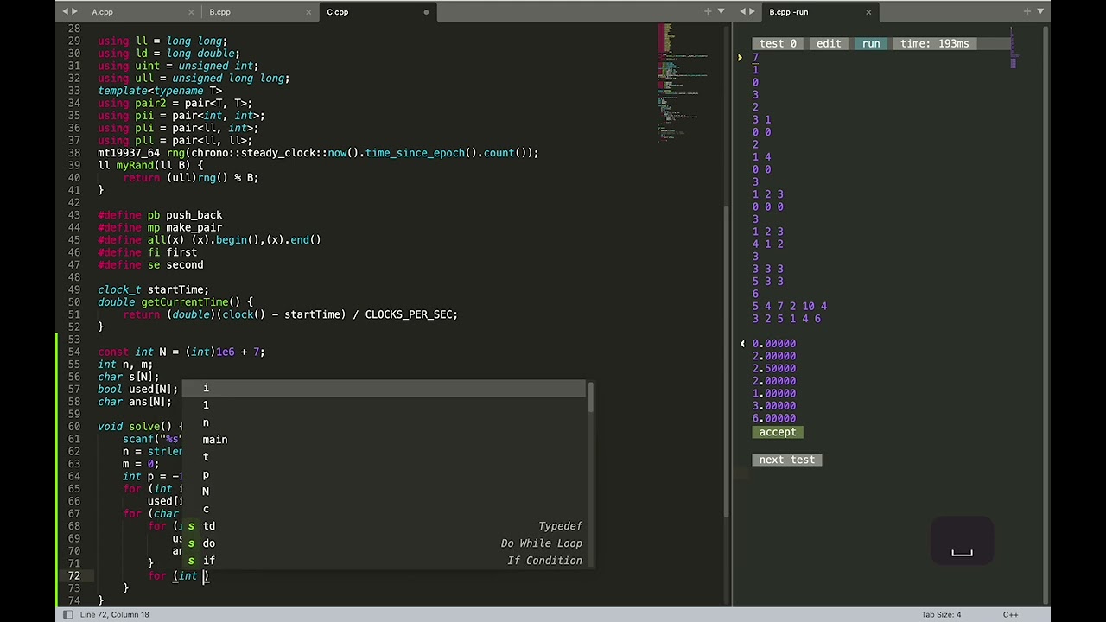Click input marker arrow beside test input

[x=740, y=58]
